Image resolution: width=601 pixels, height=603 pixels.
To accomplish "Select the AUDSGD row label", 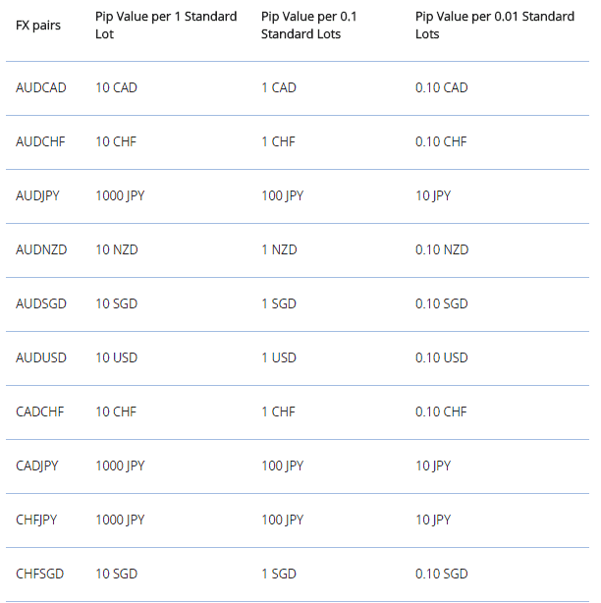I will coord(41,303).
